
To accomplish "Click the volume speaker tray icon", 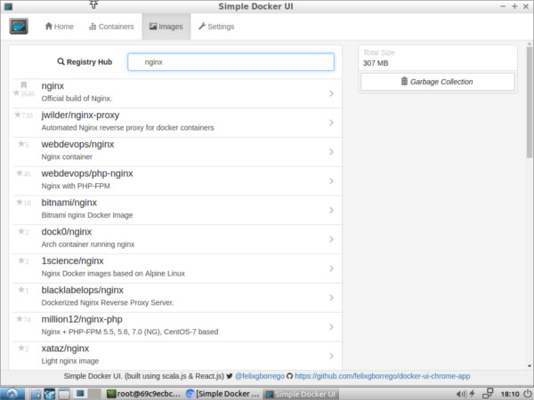I will pos(461,394).
